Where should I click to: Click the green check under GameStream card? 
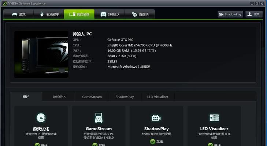pos(95,145)
